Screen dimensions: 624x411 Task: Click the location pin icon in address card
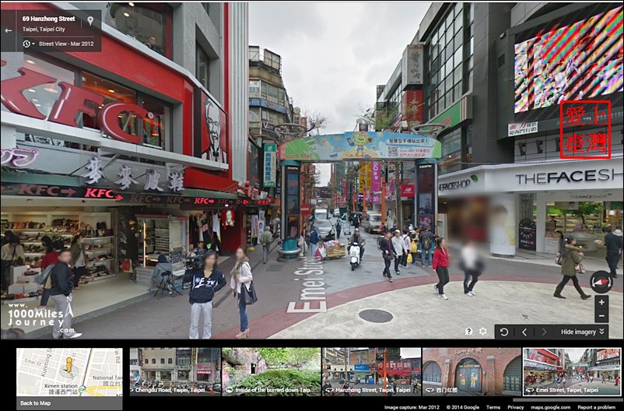coord(90,21)
